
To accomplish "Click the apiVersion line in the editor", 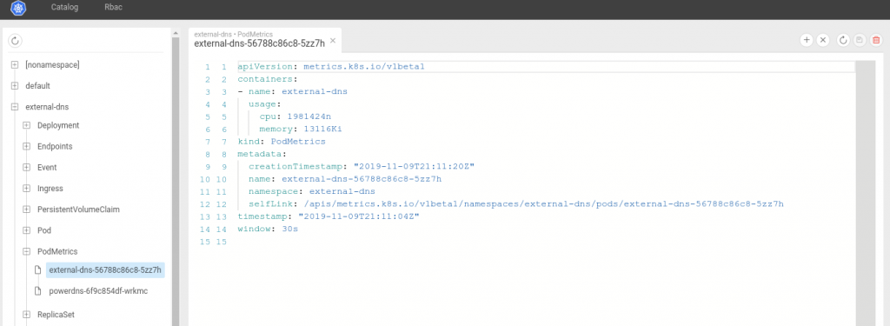I will click(546, 67).
